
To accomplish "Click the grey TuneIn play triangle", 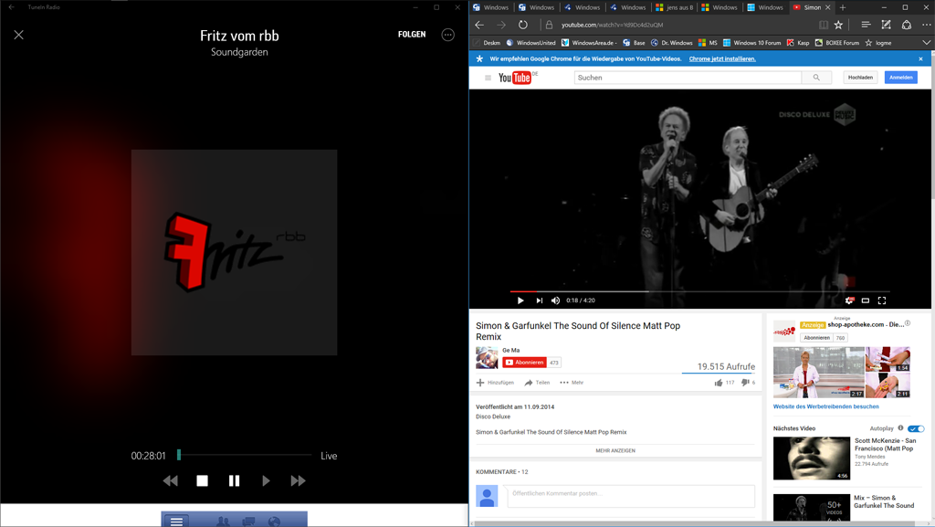I will coord(266,480).
